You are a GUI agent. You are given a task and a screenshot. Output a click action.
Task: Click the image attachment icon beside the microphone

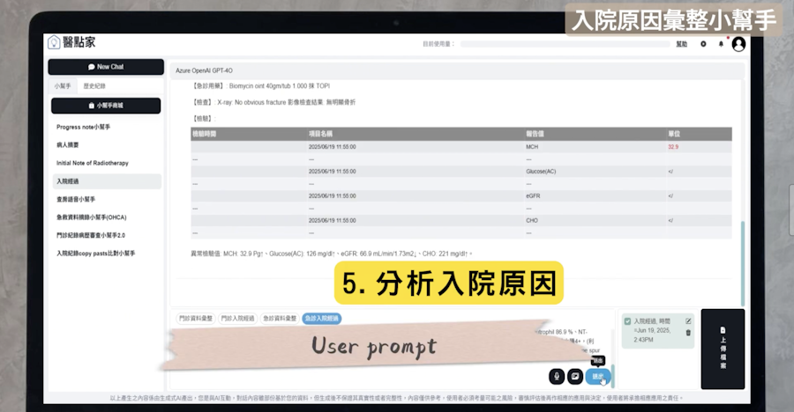tap(575, 376)
